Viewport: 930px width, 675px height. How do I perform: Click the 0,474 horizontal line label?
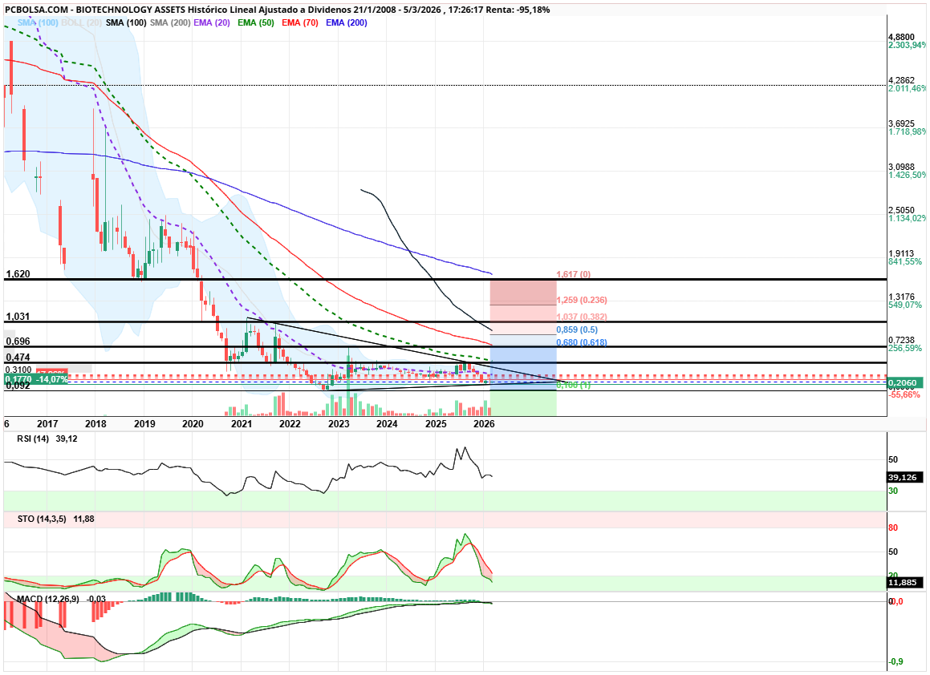tap(17, 358)
